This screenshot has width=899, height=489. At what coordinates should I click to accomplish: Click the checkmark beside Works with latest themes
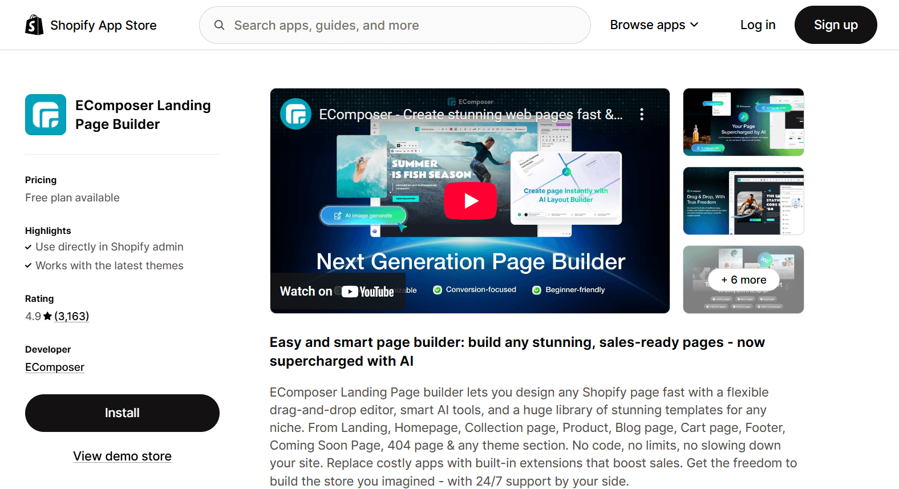coord(29,266)
